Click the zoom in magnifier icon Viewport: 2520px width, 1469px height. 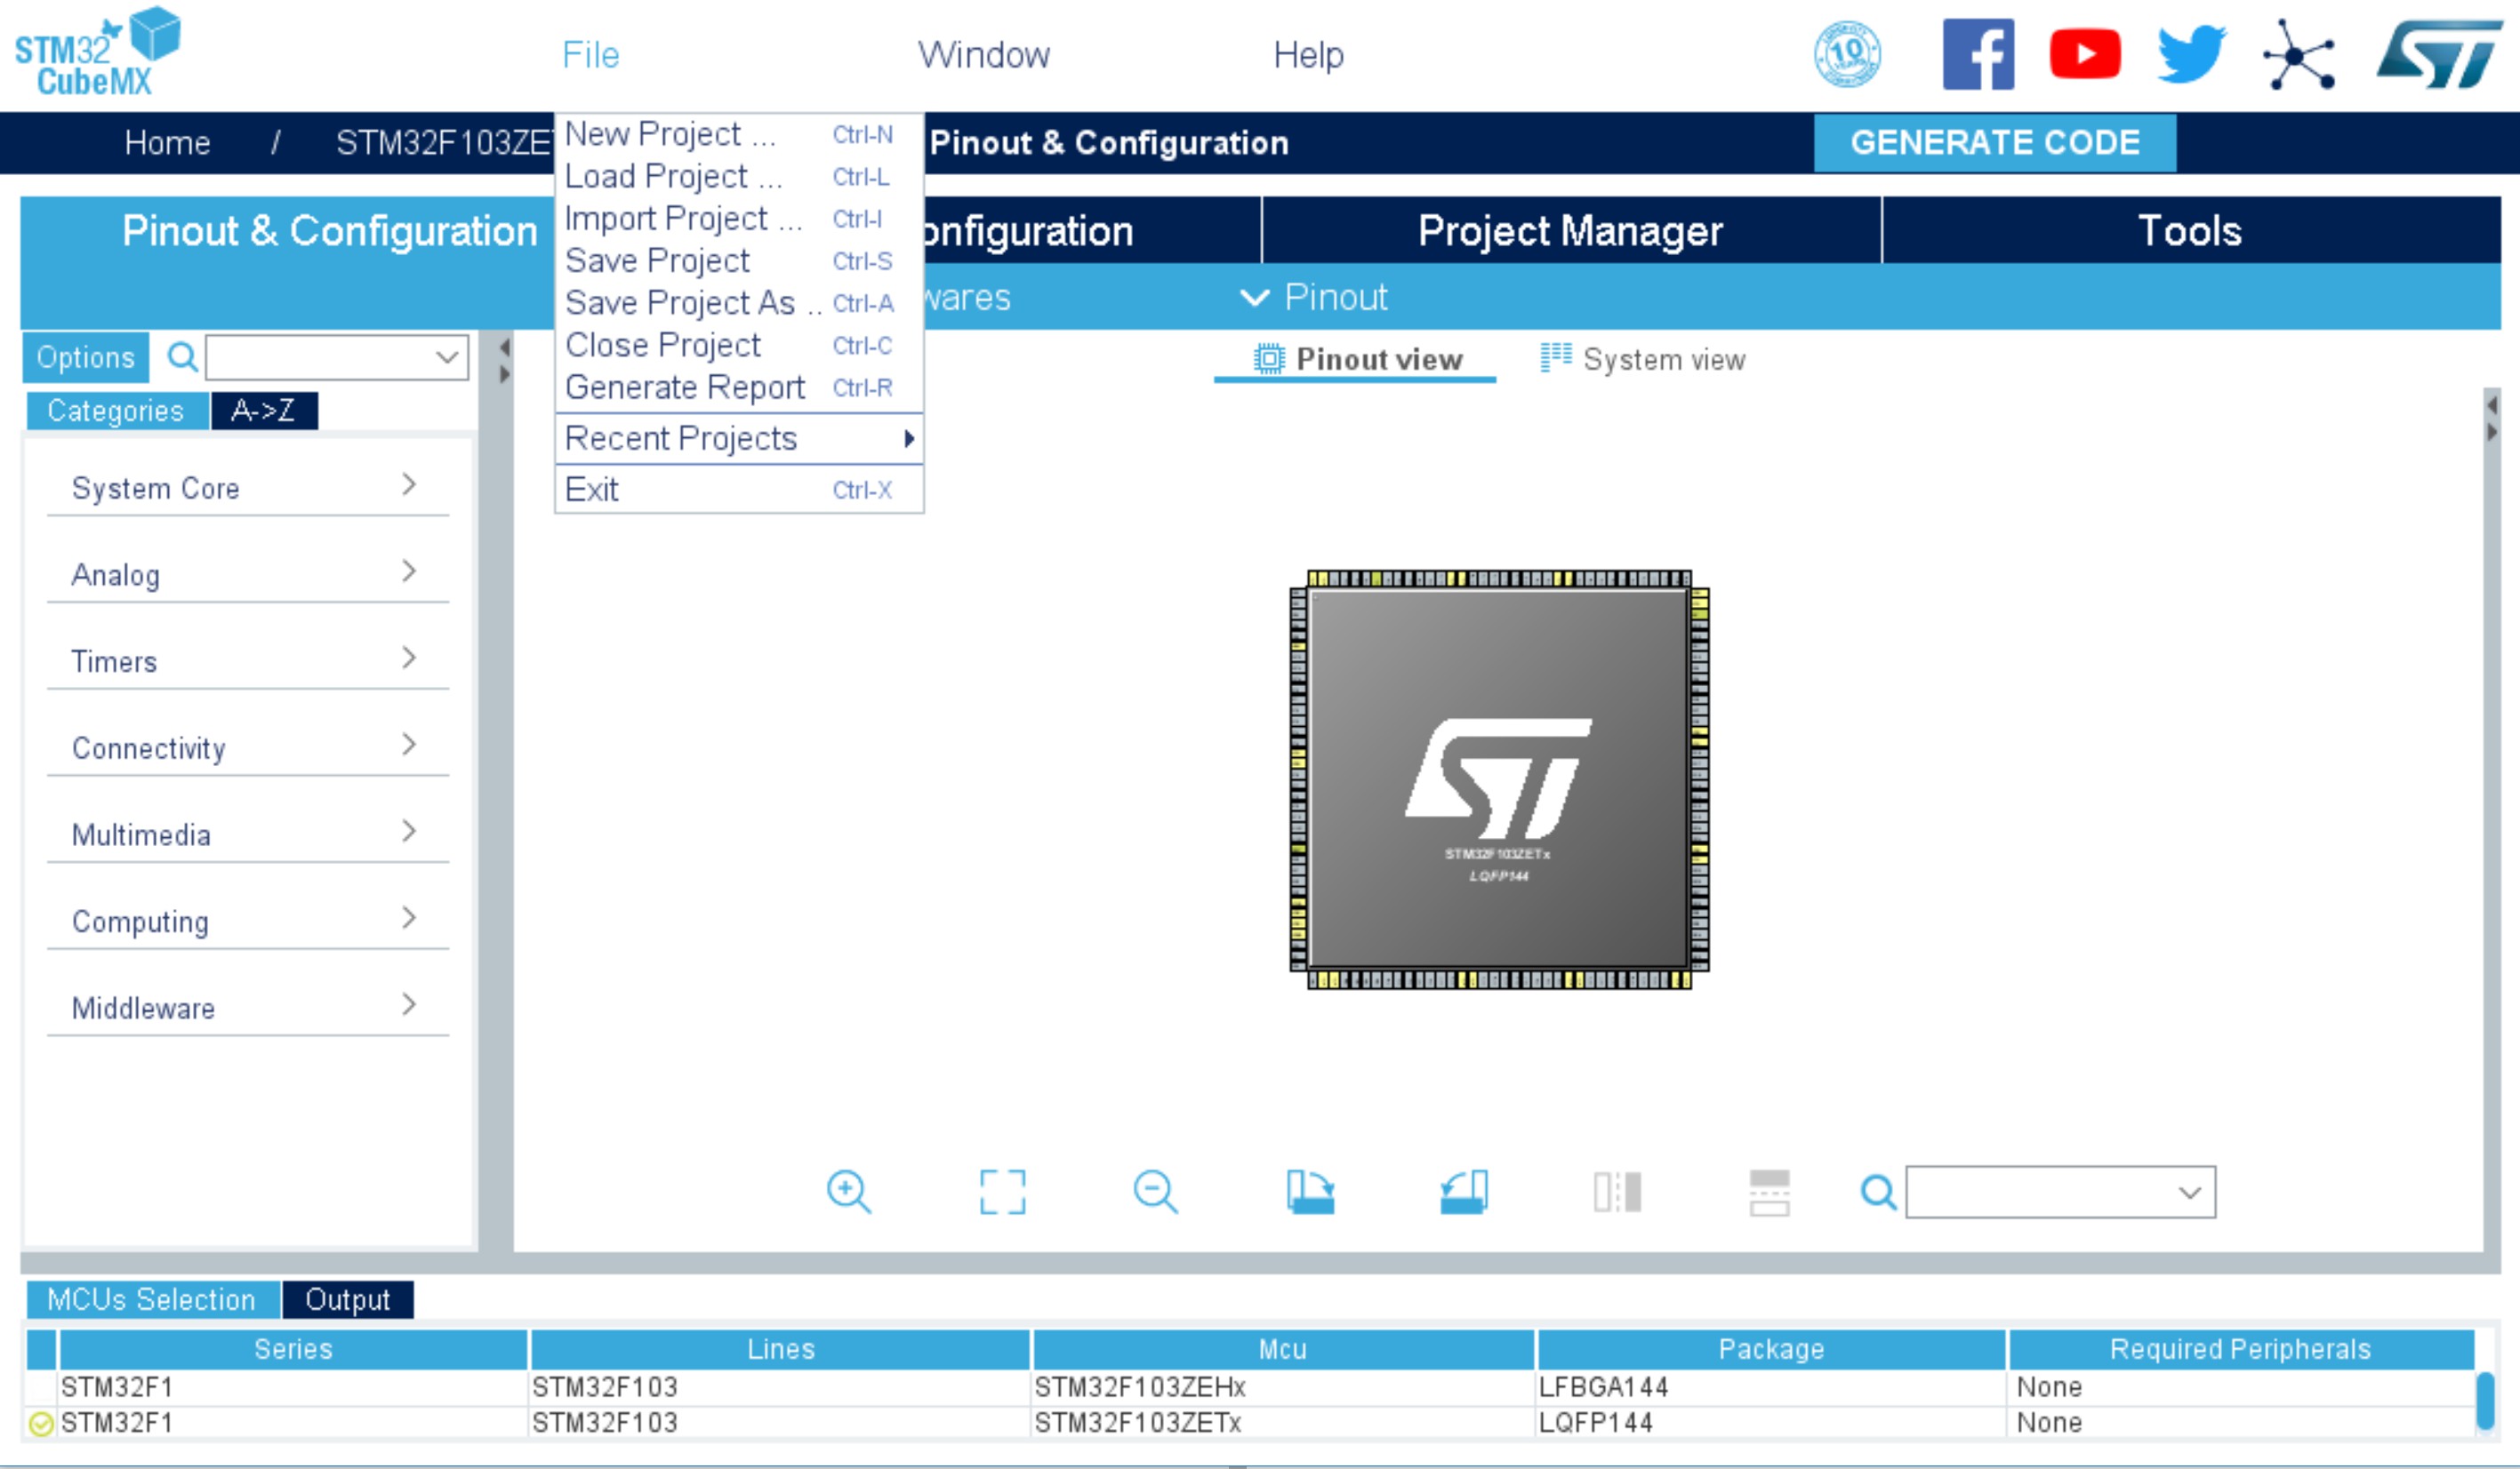(848, 1191)
